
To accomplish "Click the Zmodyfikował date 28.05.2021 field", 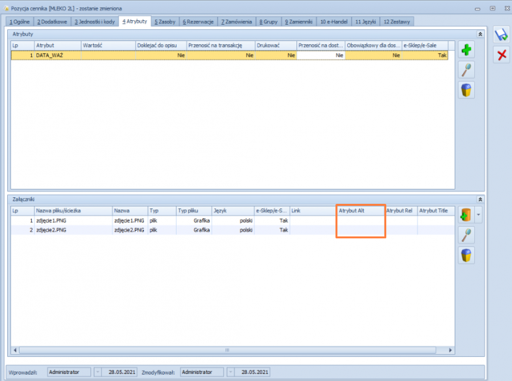I will [x=252, y=372].
